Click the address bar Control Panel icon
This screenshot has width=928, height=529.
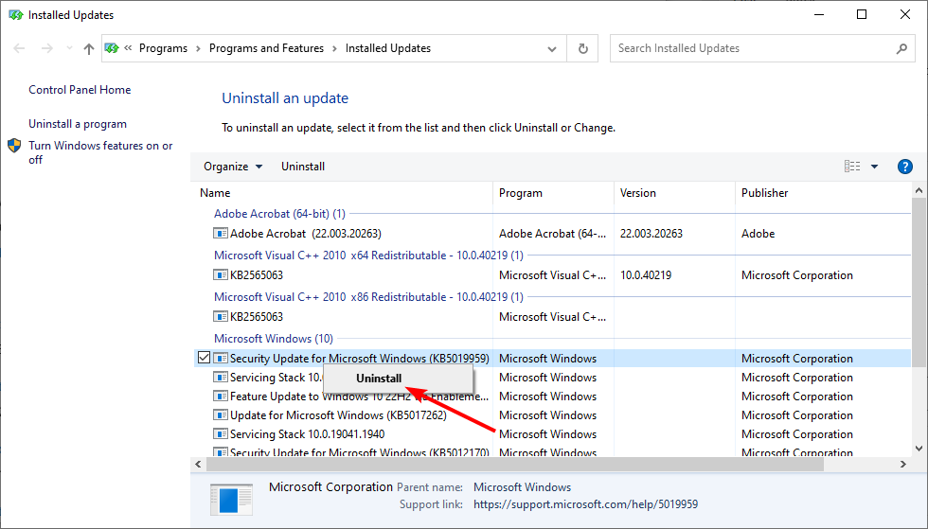(x=112, y=48)
